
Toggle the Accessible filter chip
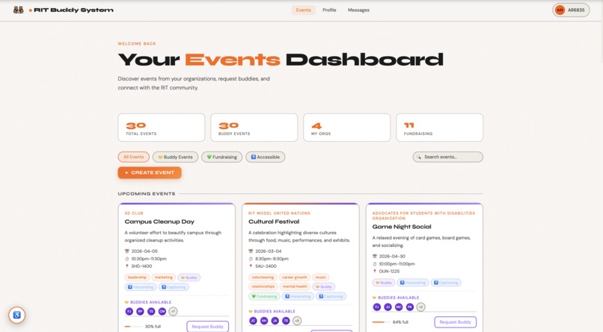(266, 157)
